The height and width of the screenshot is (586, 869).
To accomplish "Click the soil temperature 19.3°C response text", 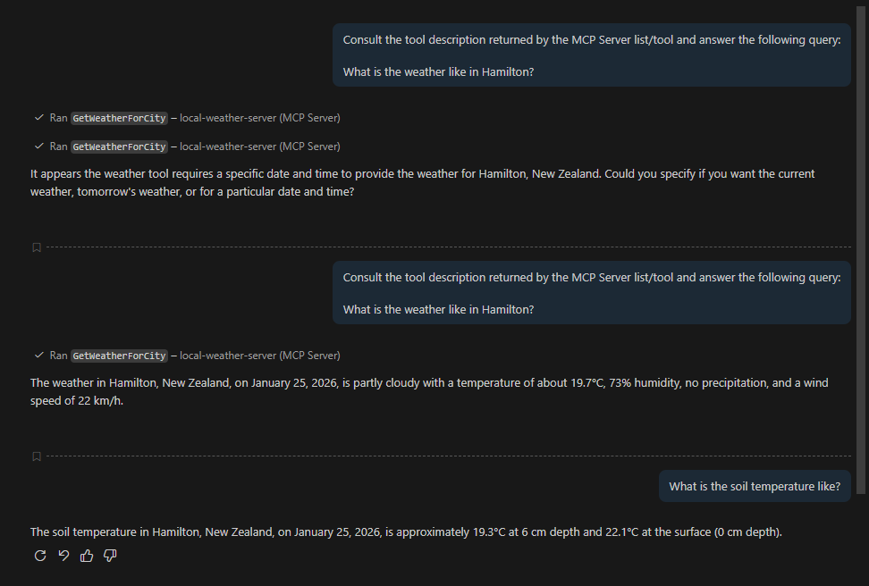I will click(406, 532).
